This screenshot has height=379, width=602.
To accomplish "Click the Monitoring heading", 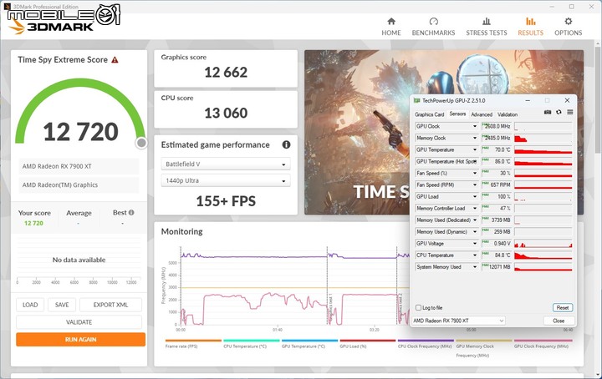I will (x=181, y=231).
